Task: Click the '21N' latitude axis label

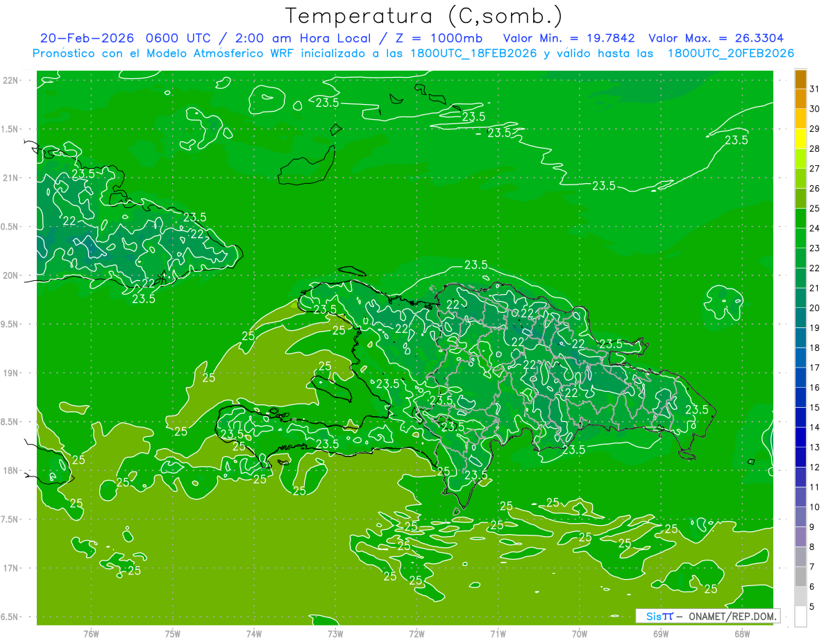Action: [11, 178]
